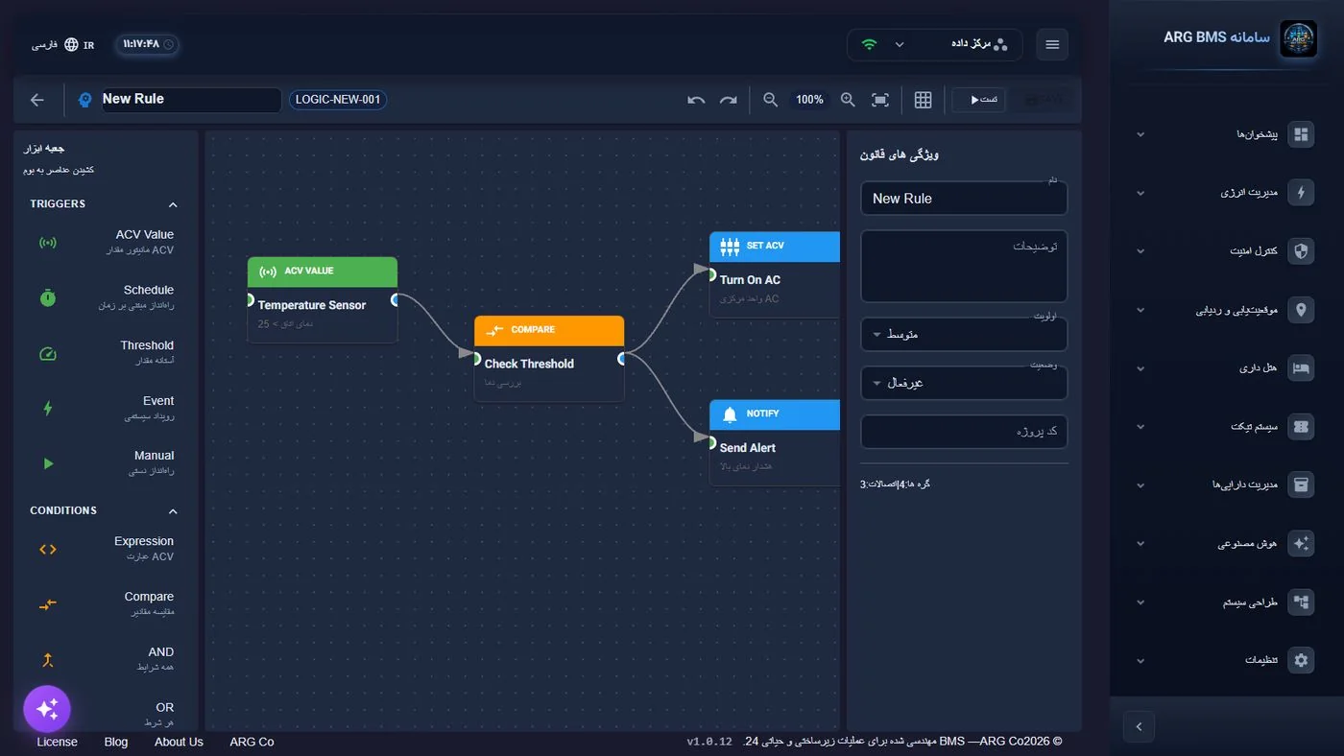Collapse the TRIGGERS section
The height and width of the screenshot is (756, 1344).
coord(173,204)
